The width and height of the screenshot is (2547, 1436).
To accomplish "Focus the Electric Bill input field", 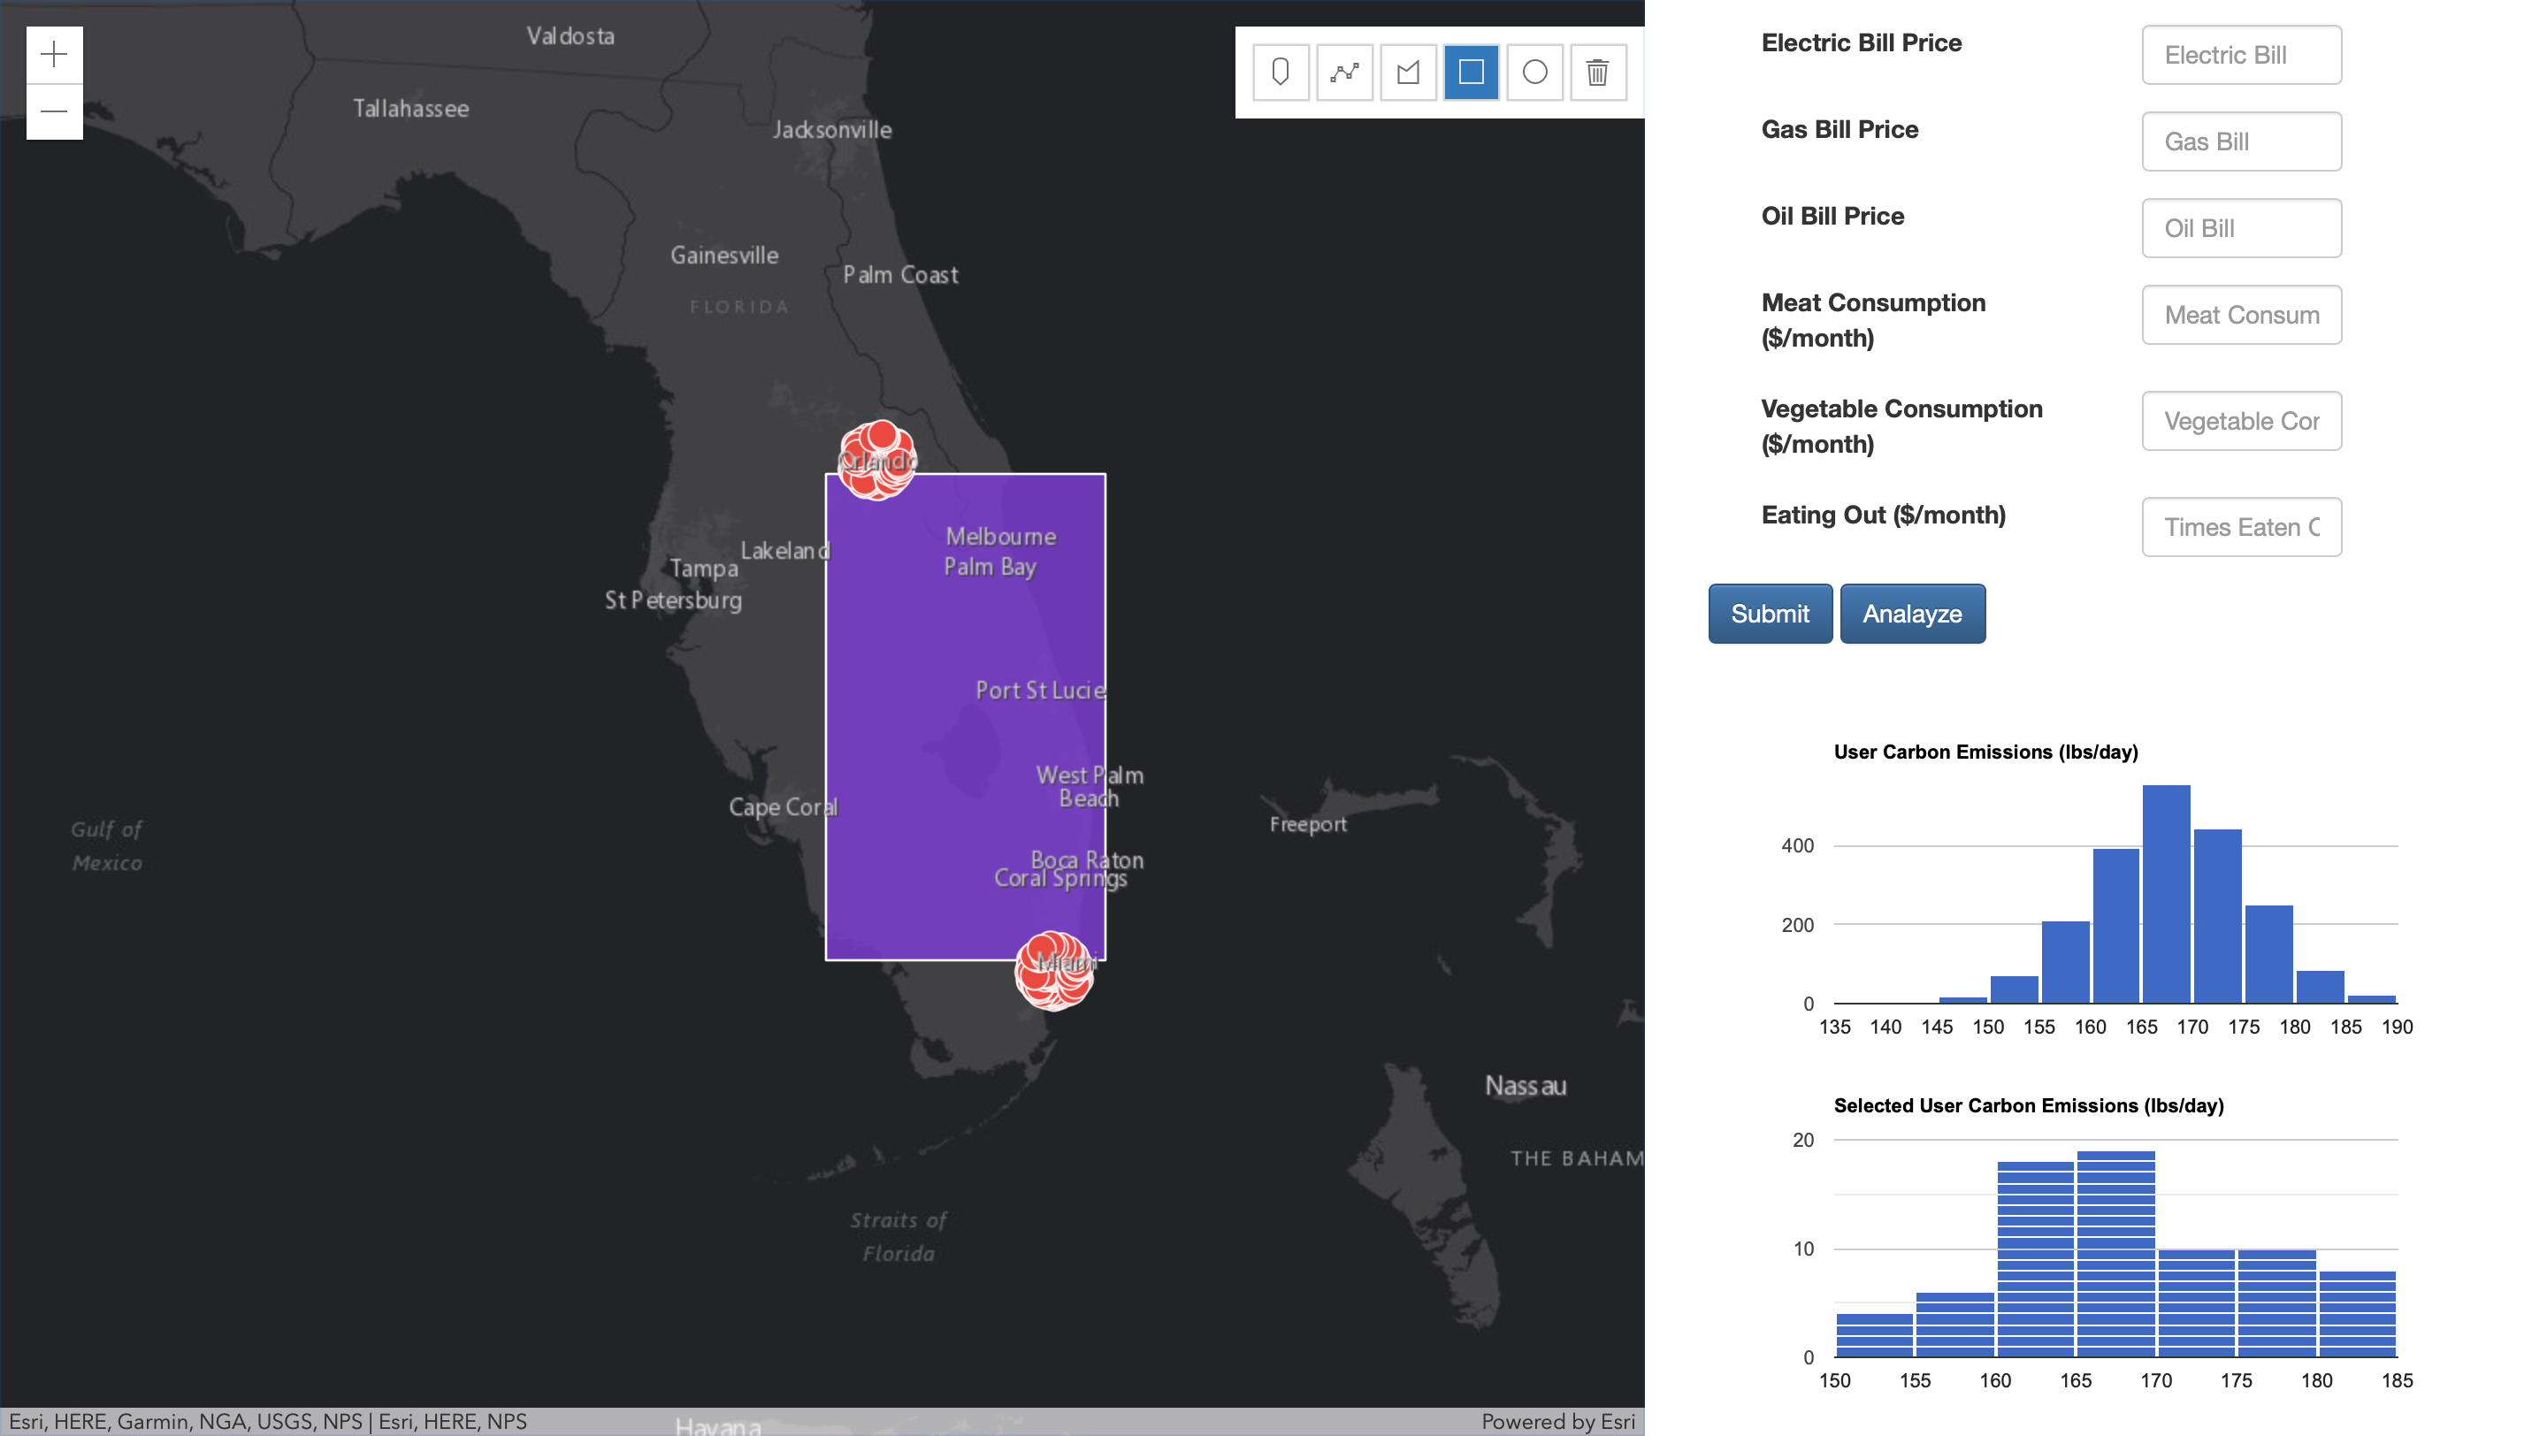I will click(x=2240, y=56).
